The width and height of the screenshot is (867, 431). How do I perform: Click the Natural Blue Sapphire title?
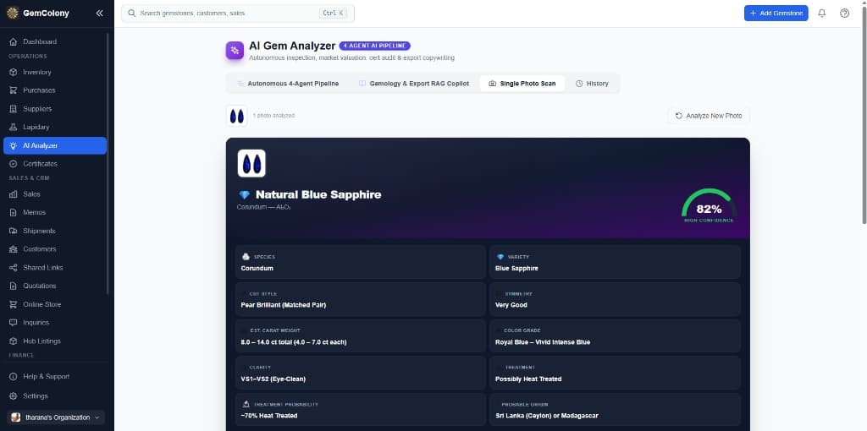pos(318,195)
